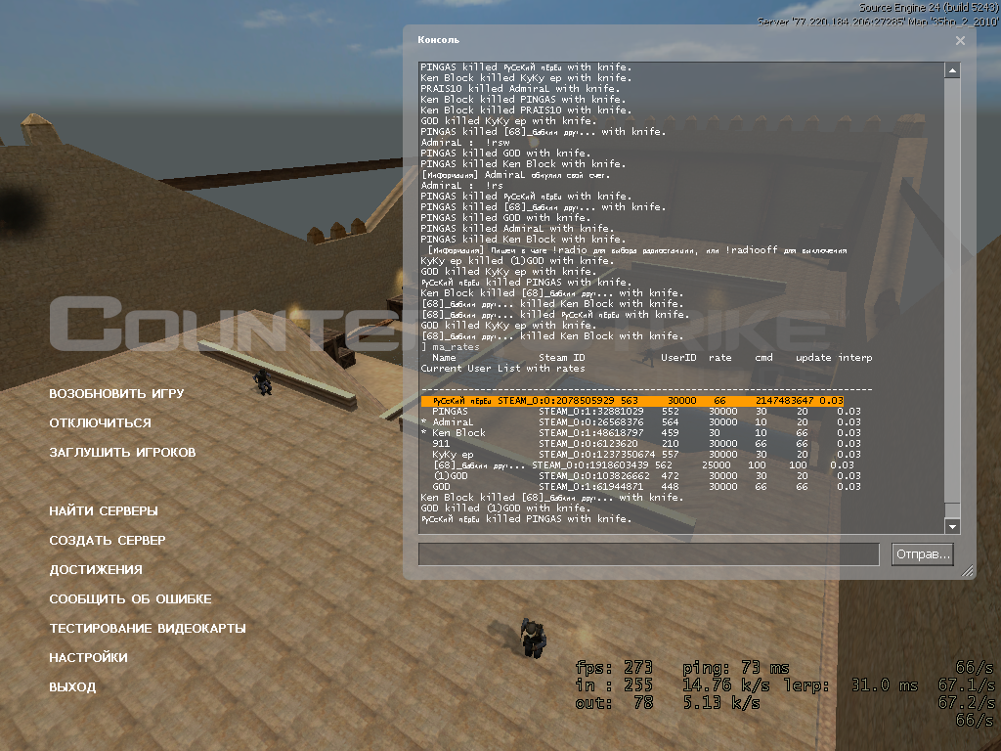Click the console scroll-up arrow

(952, 70)
